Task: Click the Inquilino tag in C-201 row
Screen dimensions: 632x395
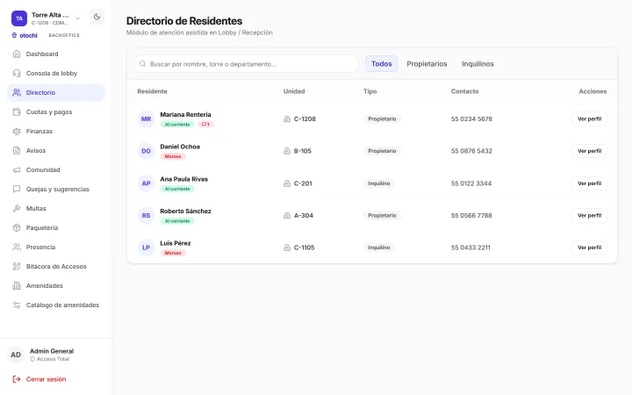Action: pos(379,183)
